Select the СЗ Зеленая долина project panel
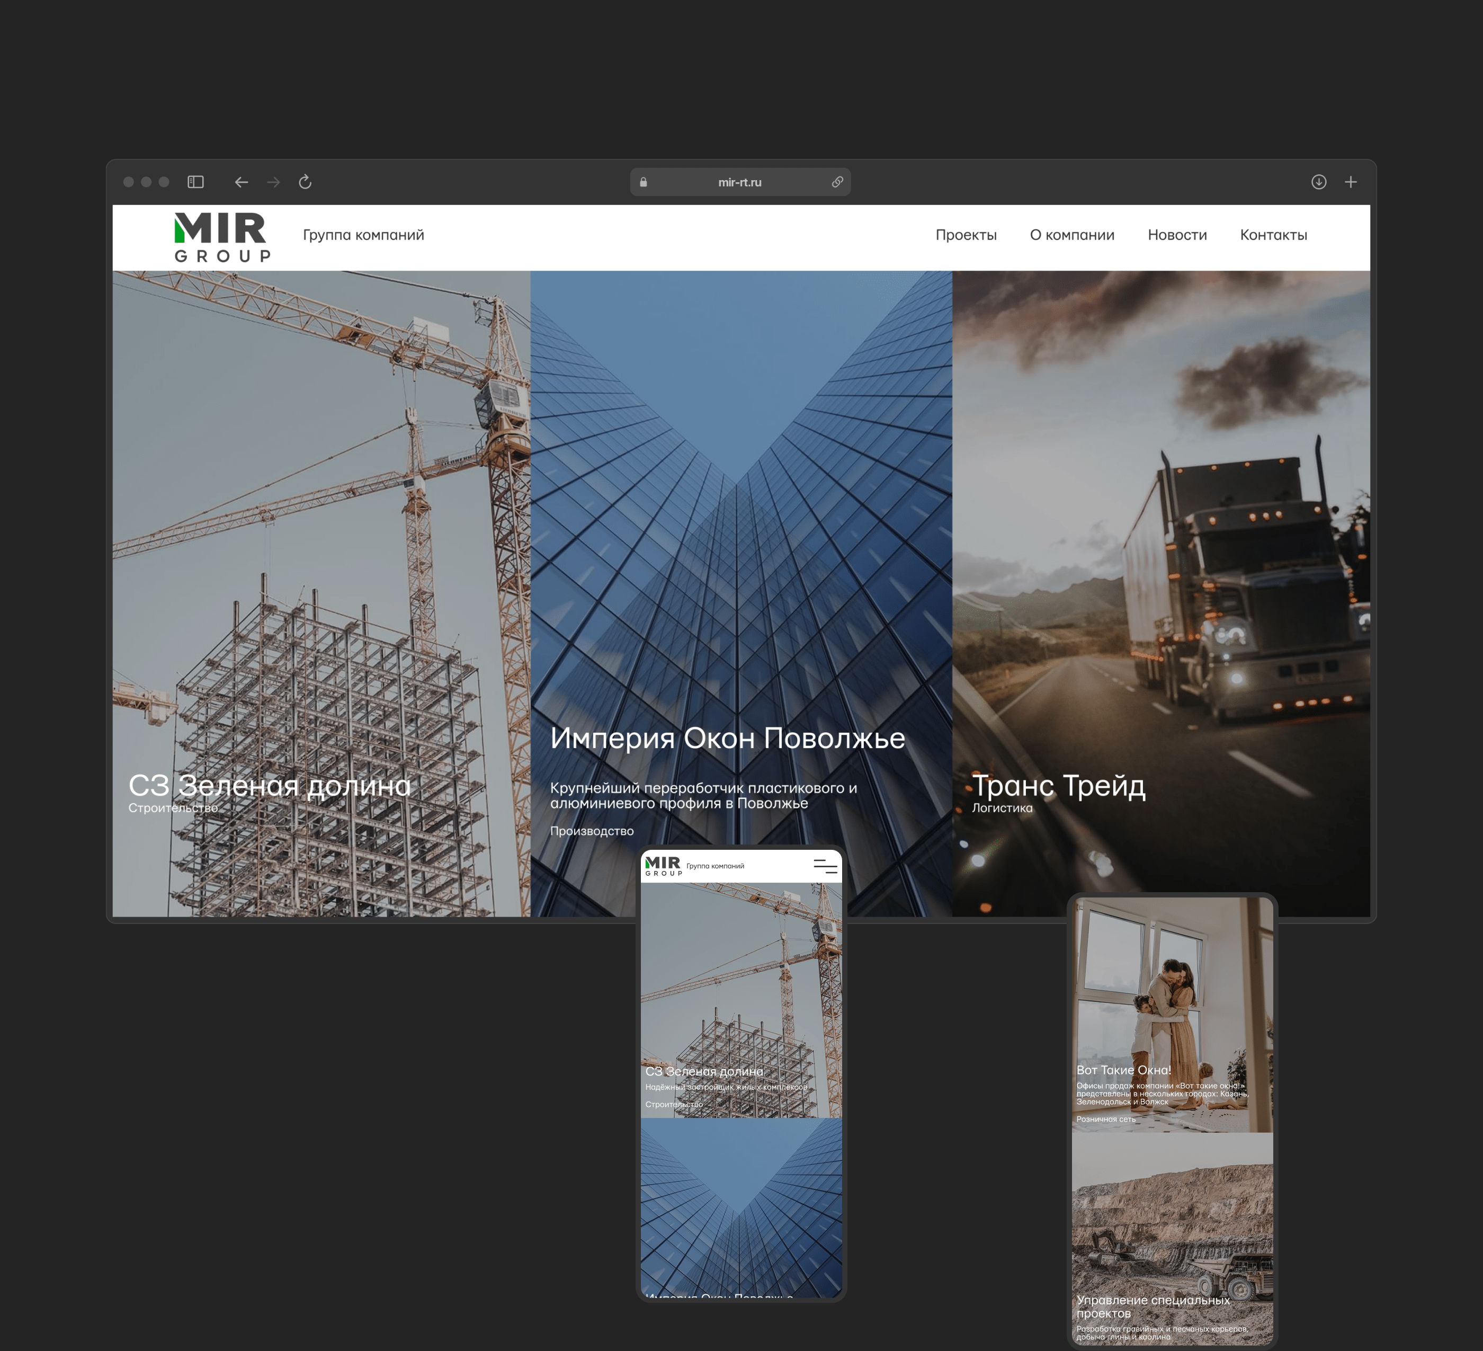This screenshot has width=1483, height=1351. point(269,786)
